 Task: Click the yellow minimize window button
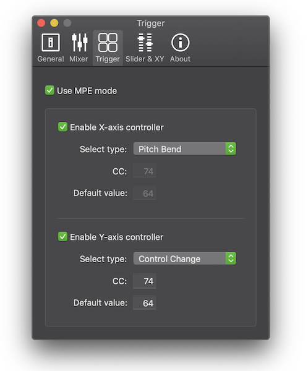pyautogui.click(x=54, y=23)
